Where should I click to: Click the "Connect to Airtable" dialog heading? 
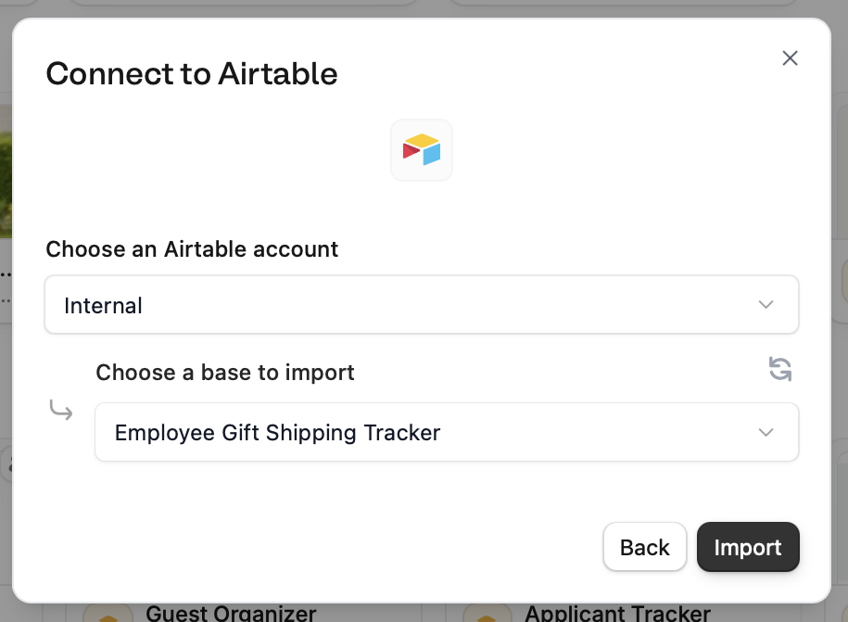pos(192,73)
